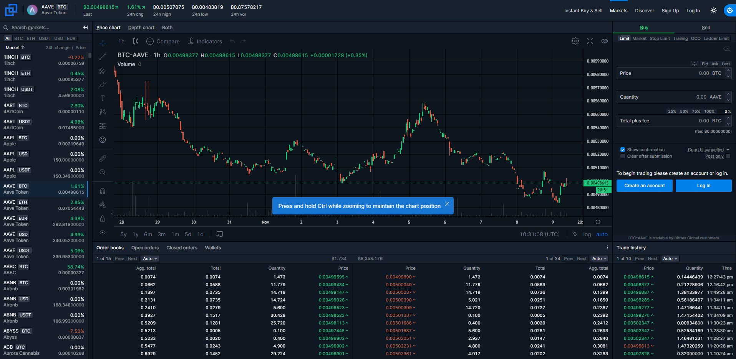Image resolution: width=736 pixels, height=359 pixels.
Task: Hide all drawings with eye icon
Action: click(103, 232)
